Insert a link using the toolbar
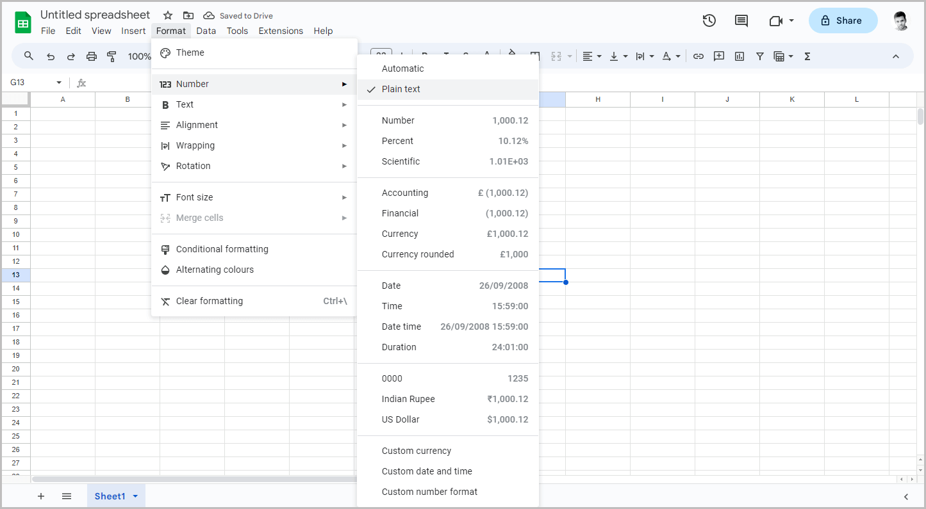 pos(698,56)
